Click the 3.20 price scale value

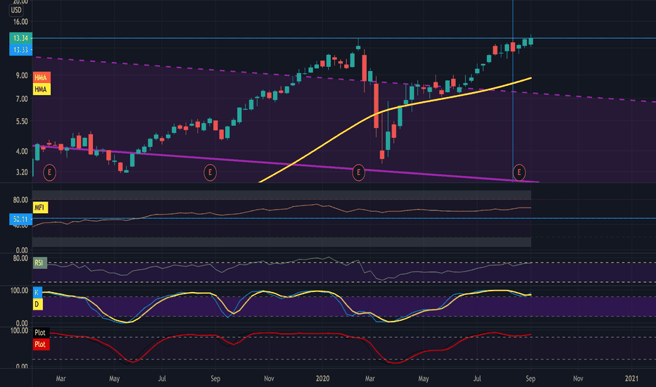click(23, 172)
